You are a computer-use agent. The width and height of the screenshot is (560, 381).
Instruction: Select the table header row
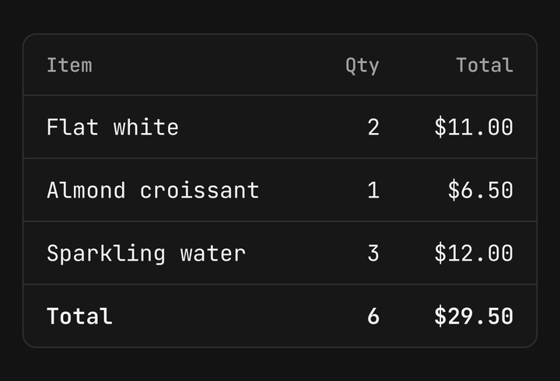click(280, 65)
